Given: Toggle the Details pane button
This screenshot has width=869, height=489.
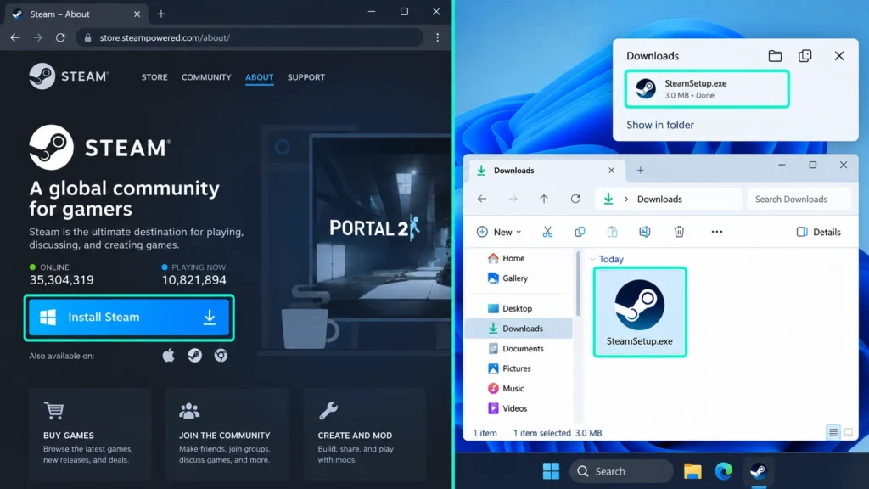Looking at the screenshot, I should pos(819,232).
